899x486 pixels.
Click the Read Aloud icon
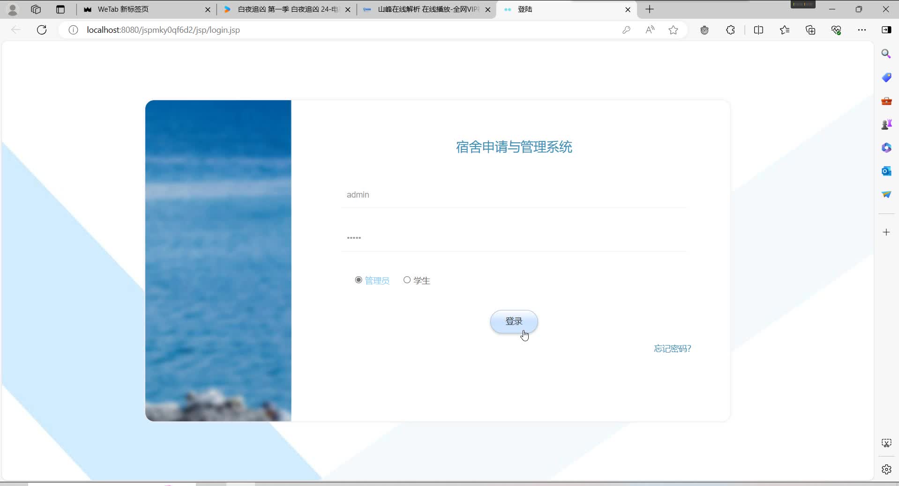650,30
